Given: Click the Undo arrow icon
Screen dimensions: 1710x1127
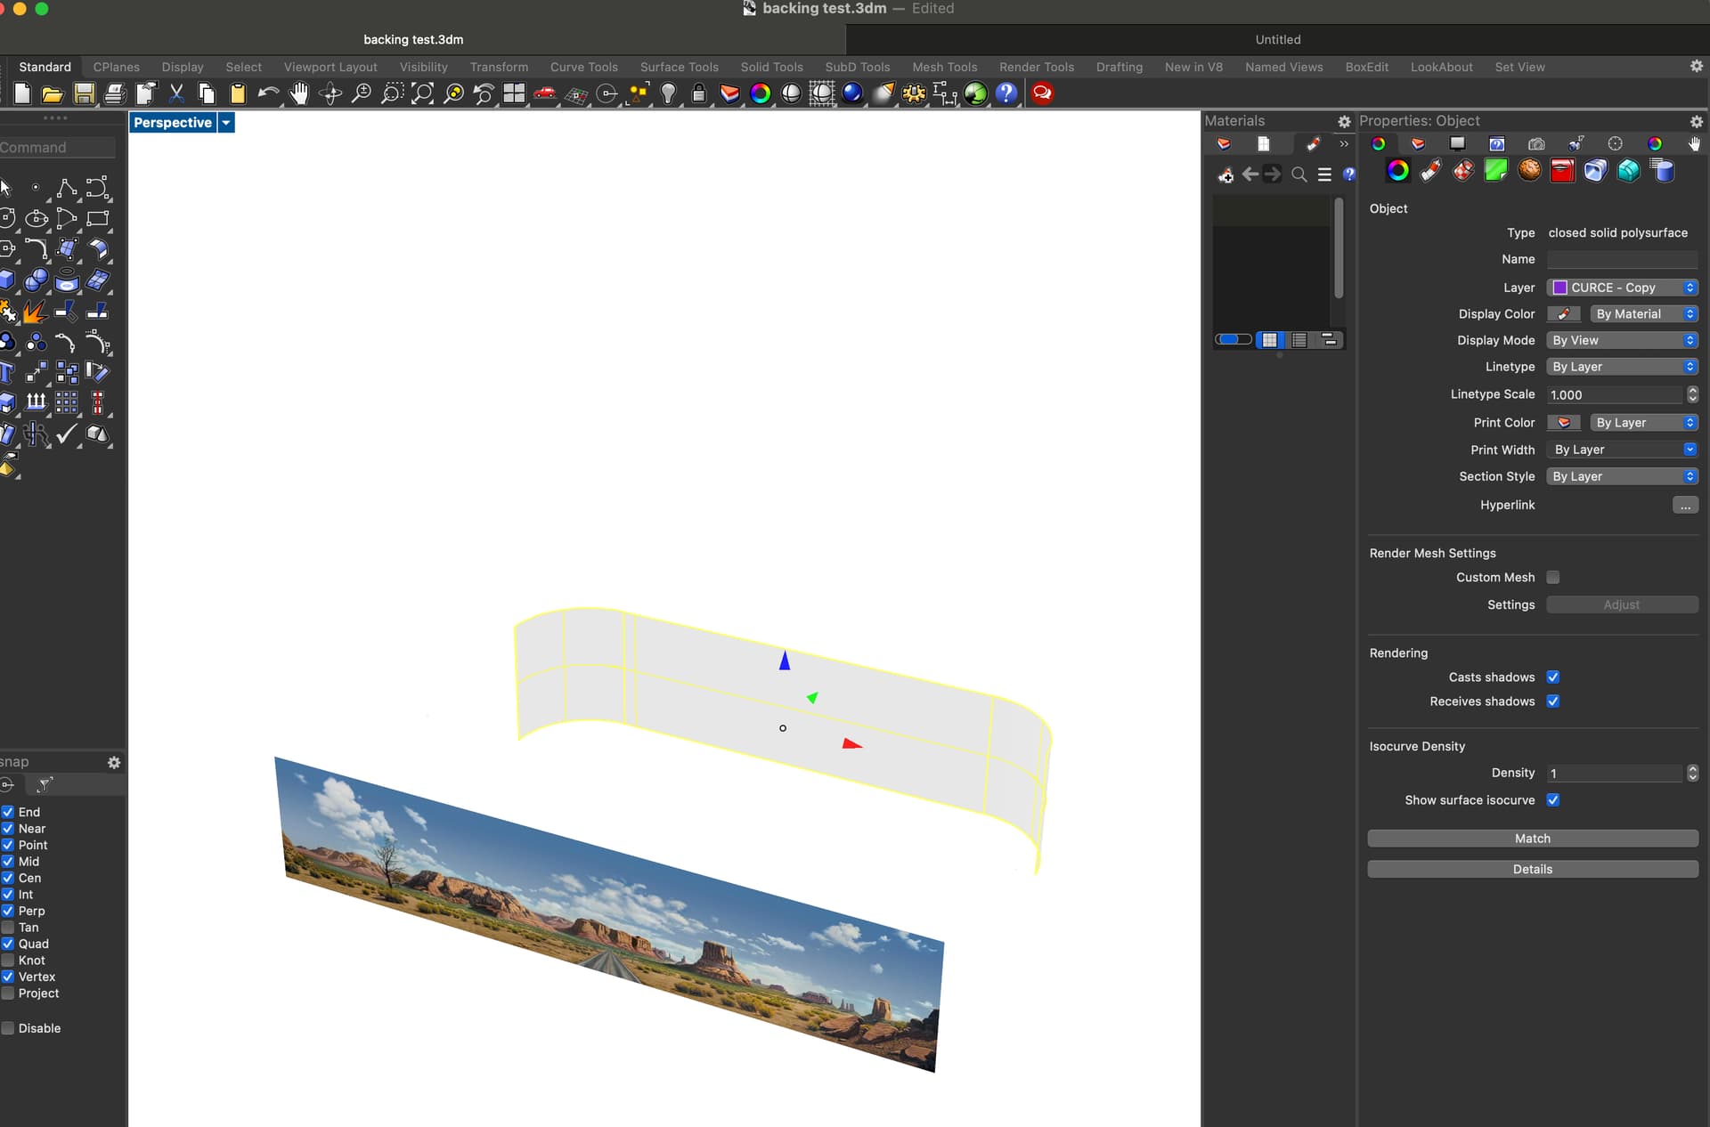Looking at the screenshot, I should click(268, 93).
